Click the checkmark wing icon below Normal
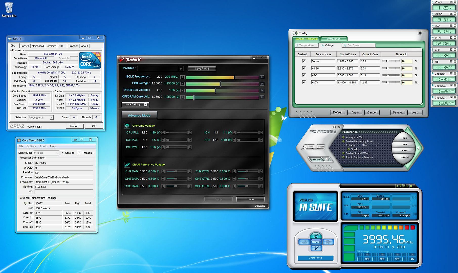 tap(316, 248)
